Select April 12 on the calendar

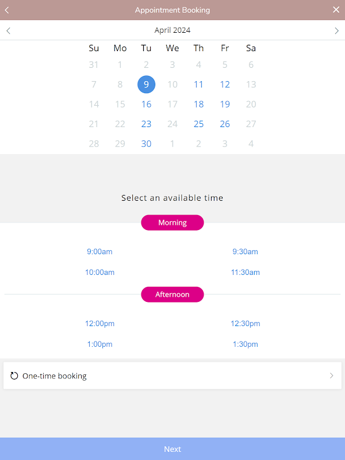(x=225, y=85)
